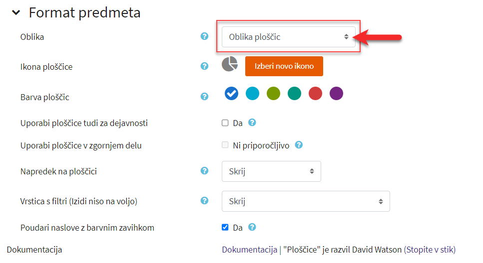483x263 pixels.
Task: Open the Vrstica s filtri dropdown
Action: tap(306, 201)
